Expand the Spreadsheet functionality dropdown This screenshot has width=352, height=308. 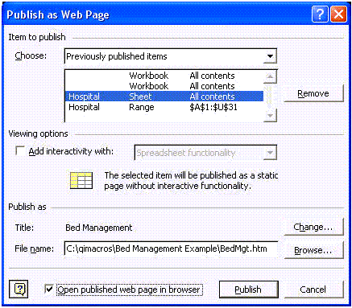[270, 153]
